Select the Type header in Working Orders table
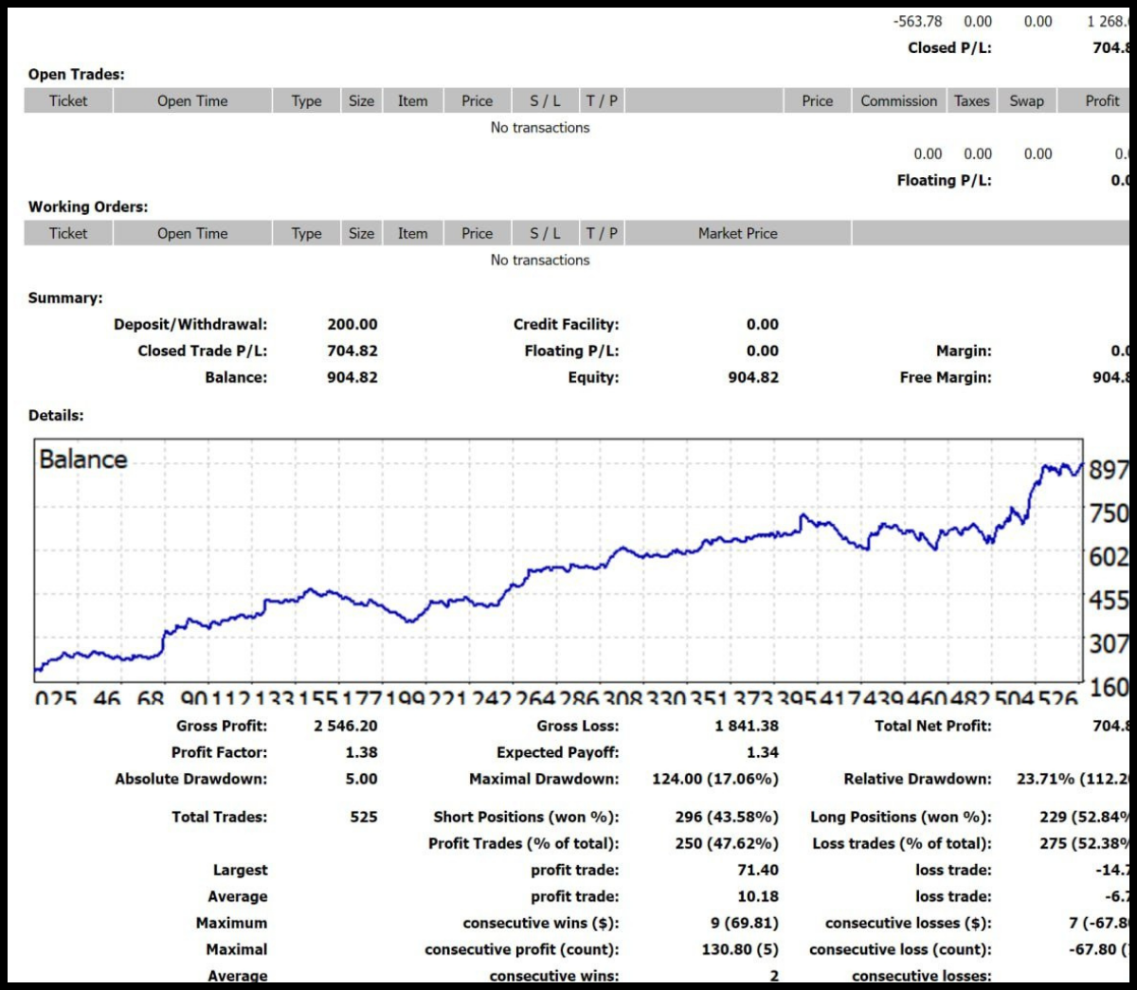 pyautogui.click(x=306, y=233)
